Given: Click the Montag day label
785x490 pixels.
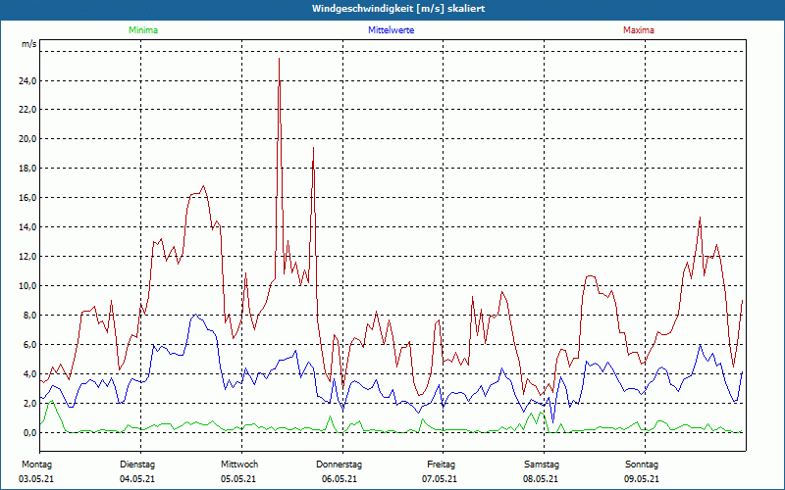Looking at the screenshot, I should [x=36, y=465].
